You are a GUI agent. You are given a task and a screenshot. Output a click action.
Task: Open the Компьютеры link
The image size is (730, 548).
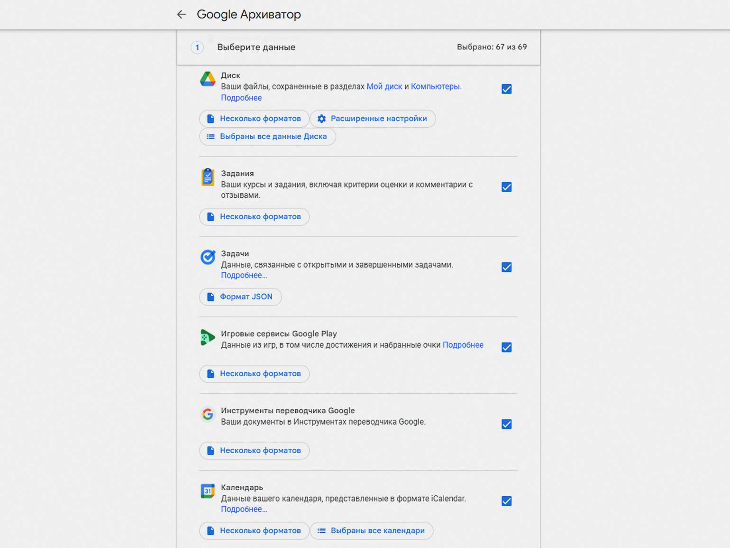coord(435,87)
